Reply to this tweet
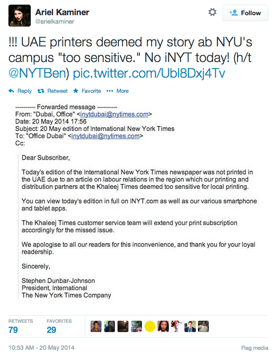The height and width of the screenshot is (354, 275). coord(20,91)
